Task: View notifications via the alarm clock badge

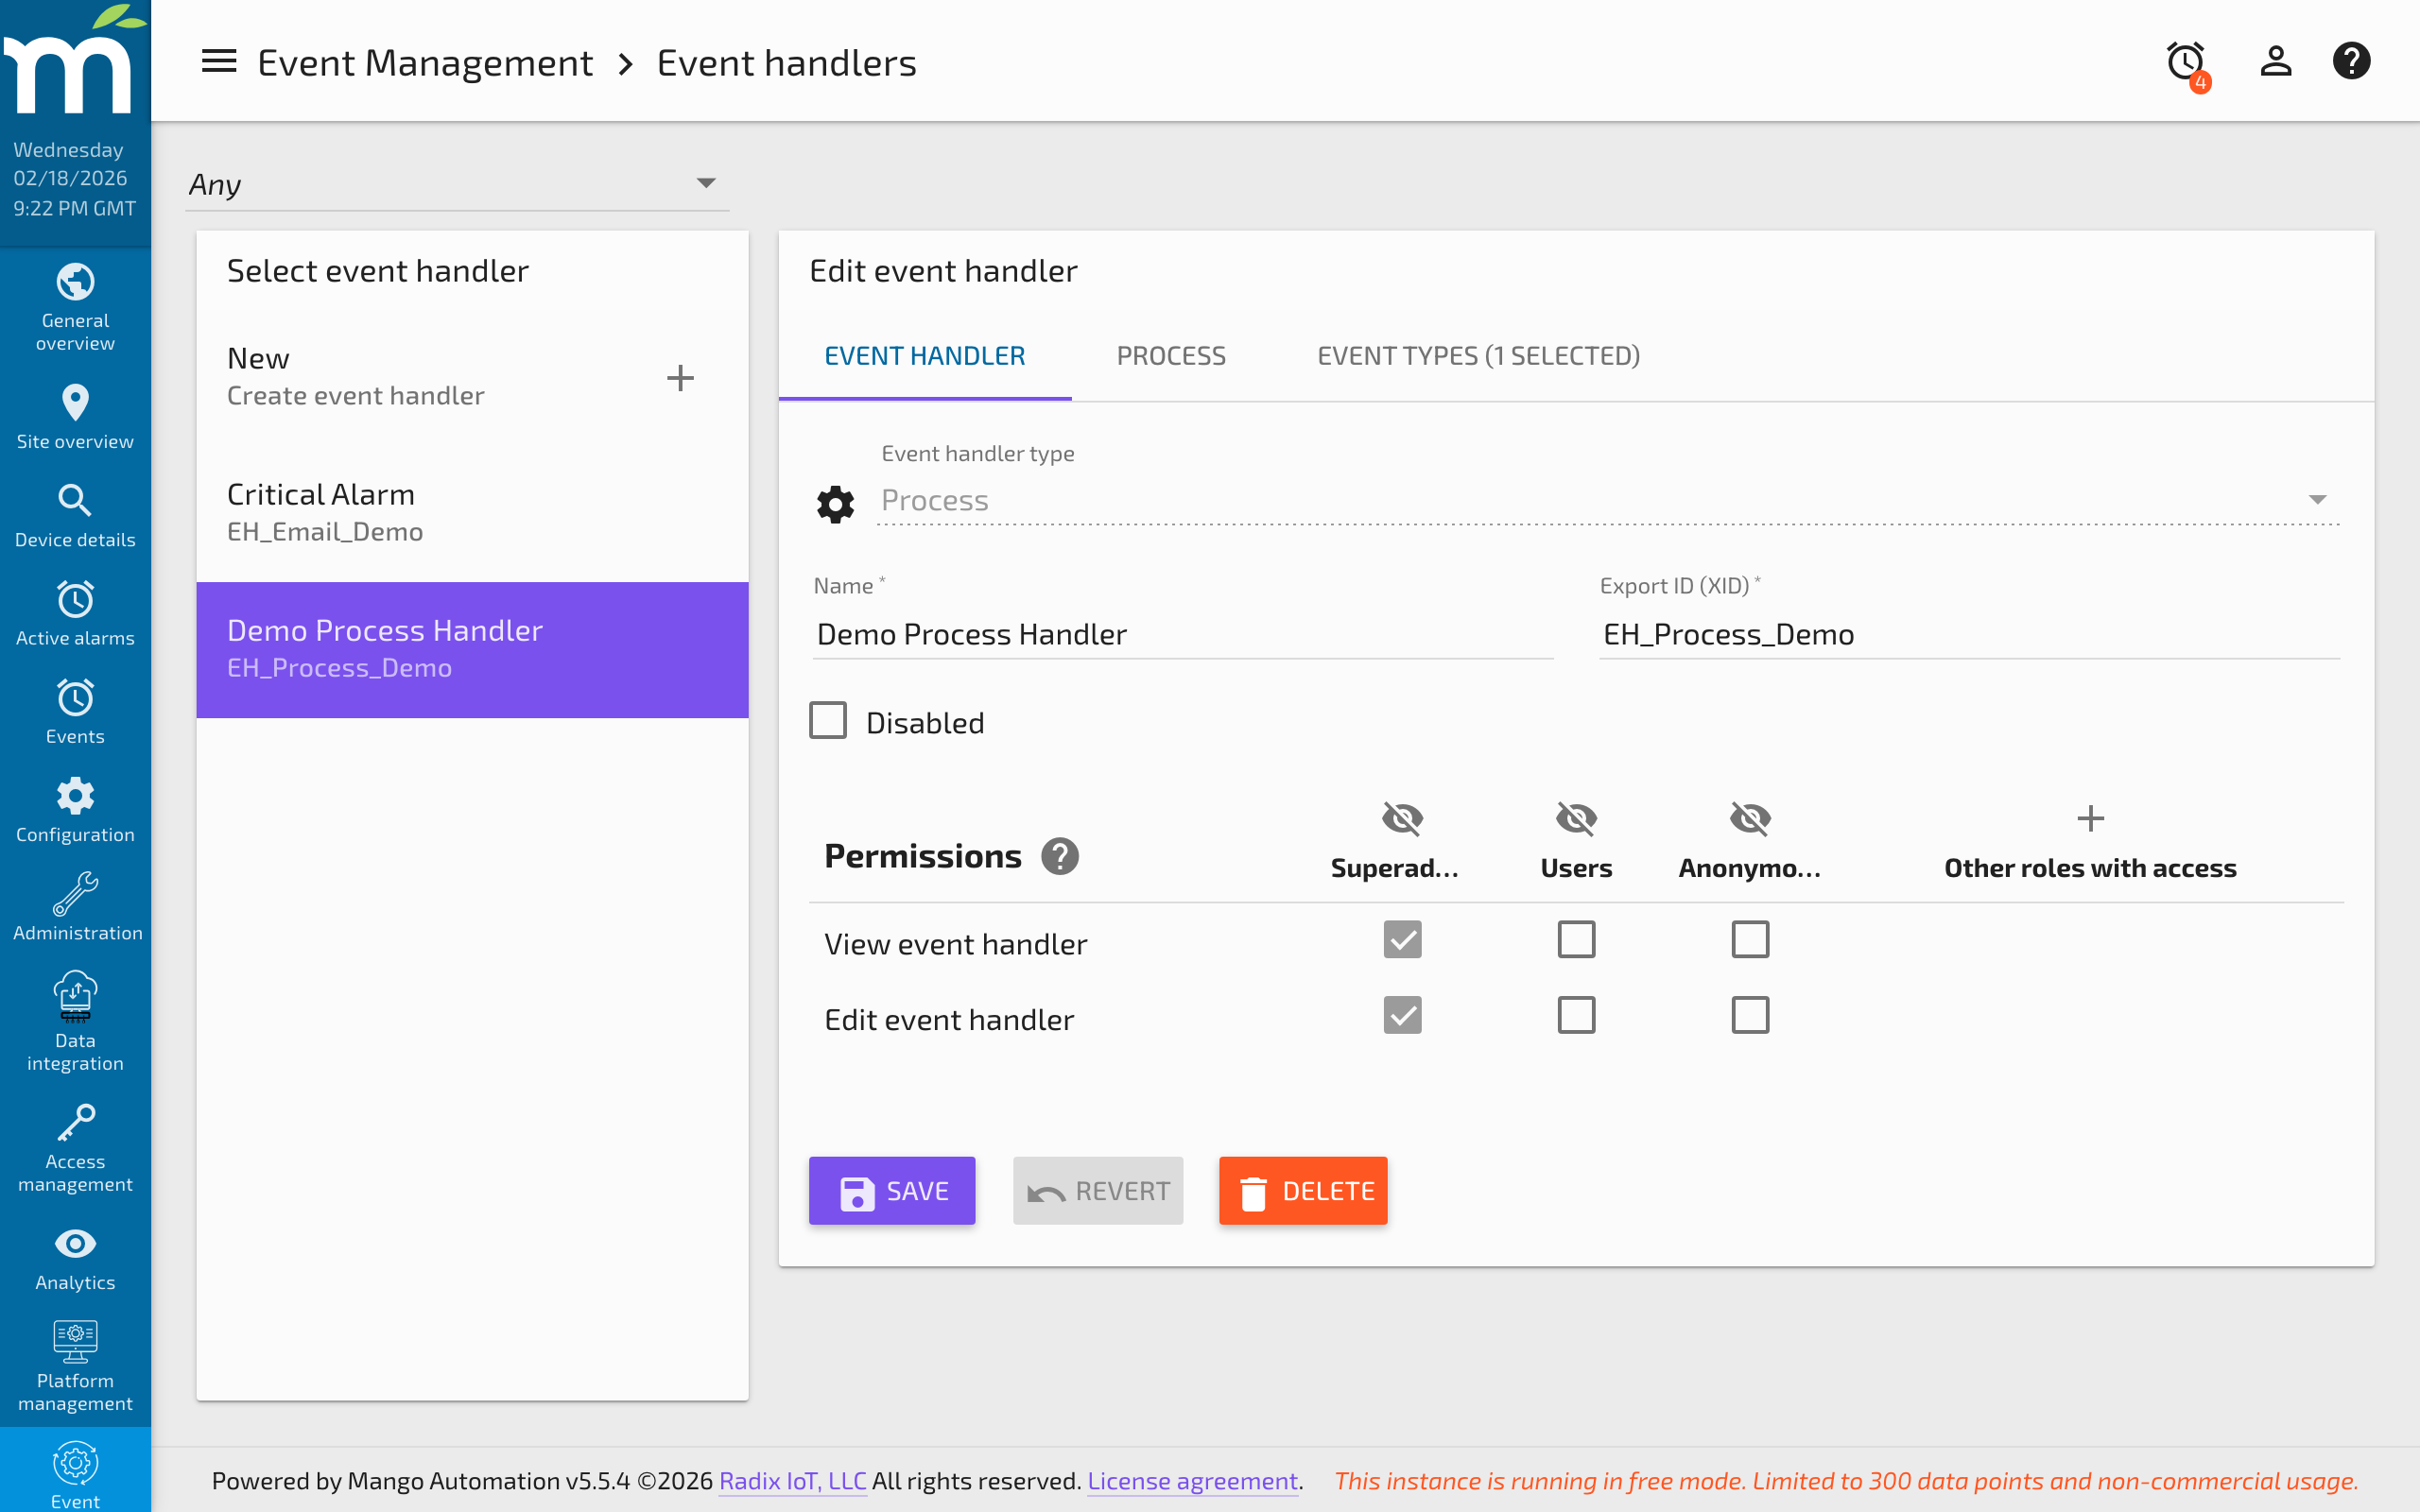Action: pos(2184,62)
